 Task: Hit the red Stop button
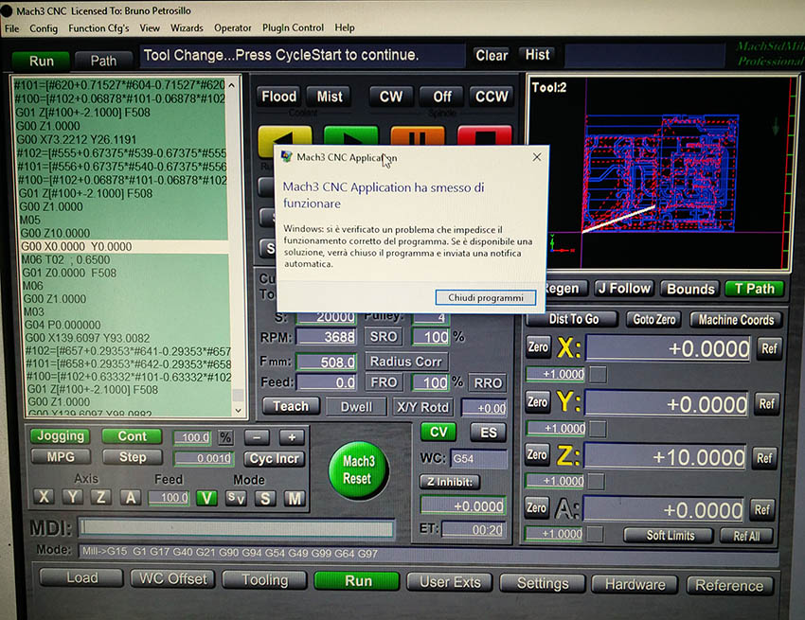click(484, 136)
